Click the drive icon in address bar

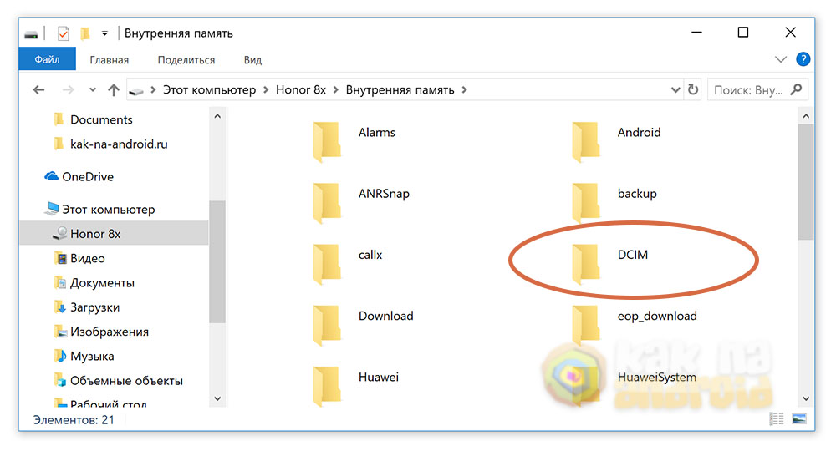pos(136,90)
